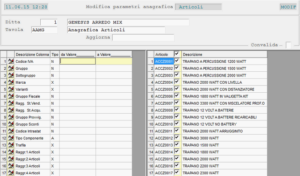Uncheck the checkbox for article ACCZ0001
Image resolution: width=300 pixels, height=176 pixels.
point(177,62)
